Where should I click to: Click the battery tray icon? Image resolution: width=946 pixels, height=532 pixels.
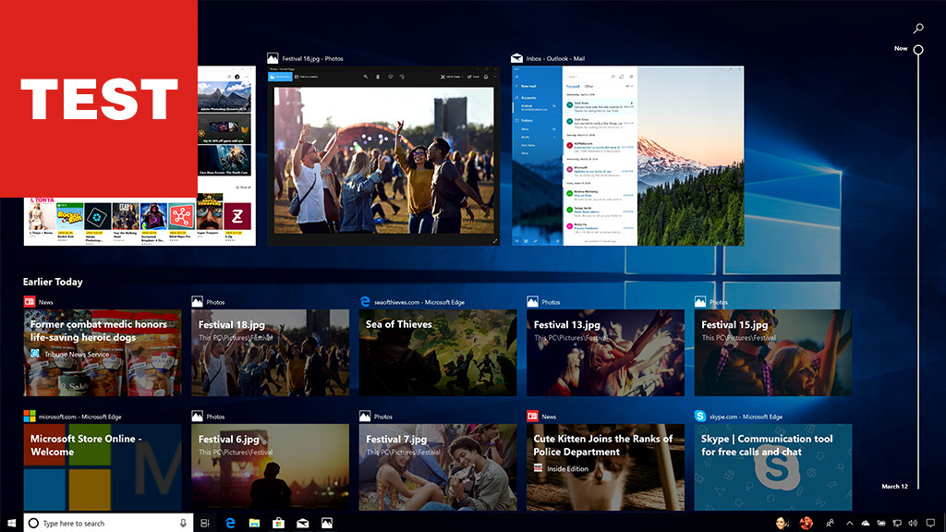point(880,523)
